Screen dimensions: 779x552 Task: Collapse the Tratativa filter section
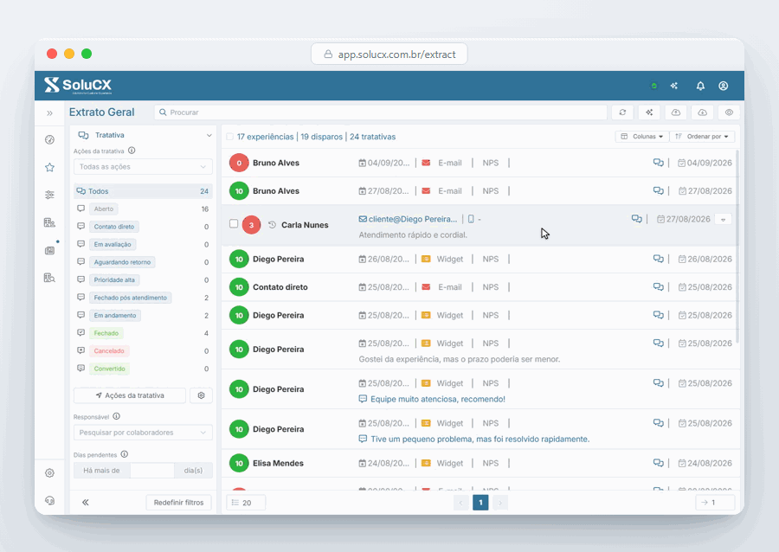point(209,135)
